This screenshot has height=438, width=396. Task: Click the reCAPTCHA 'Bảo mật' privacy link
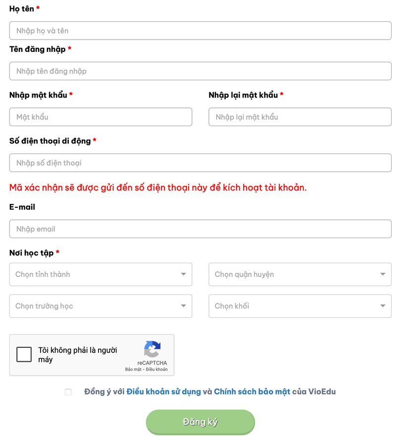click(x=133, y=369)
